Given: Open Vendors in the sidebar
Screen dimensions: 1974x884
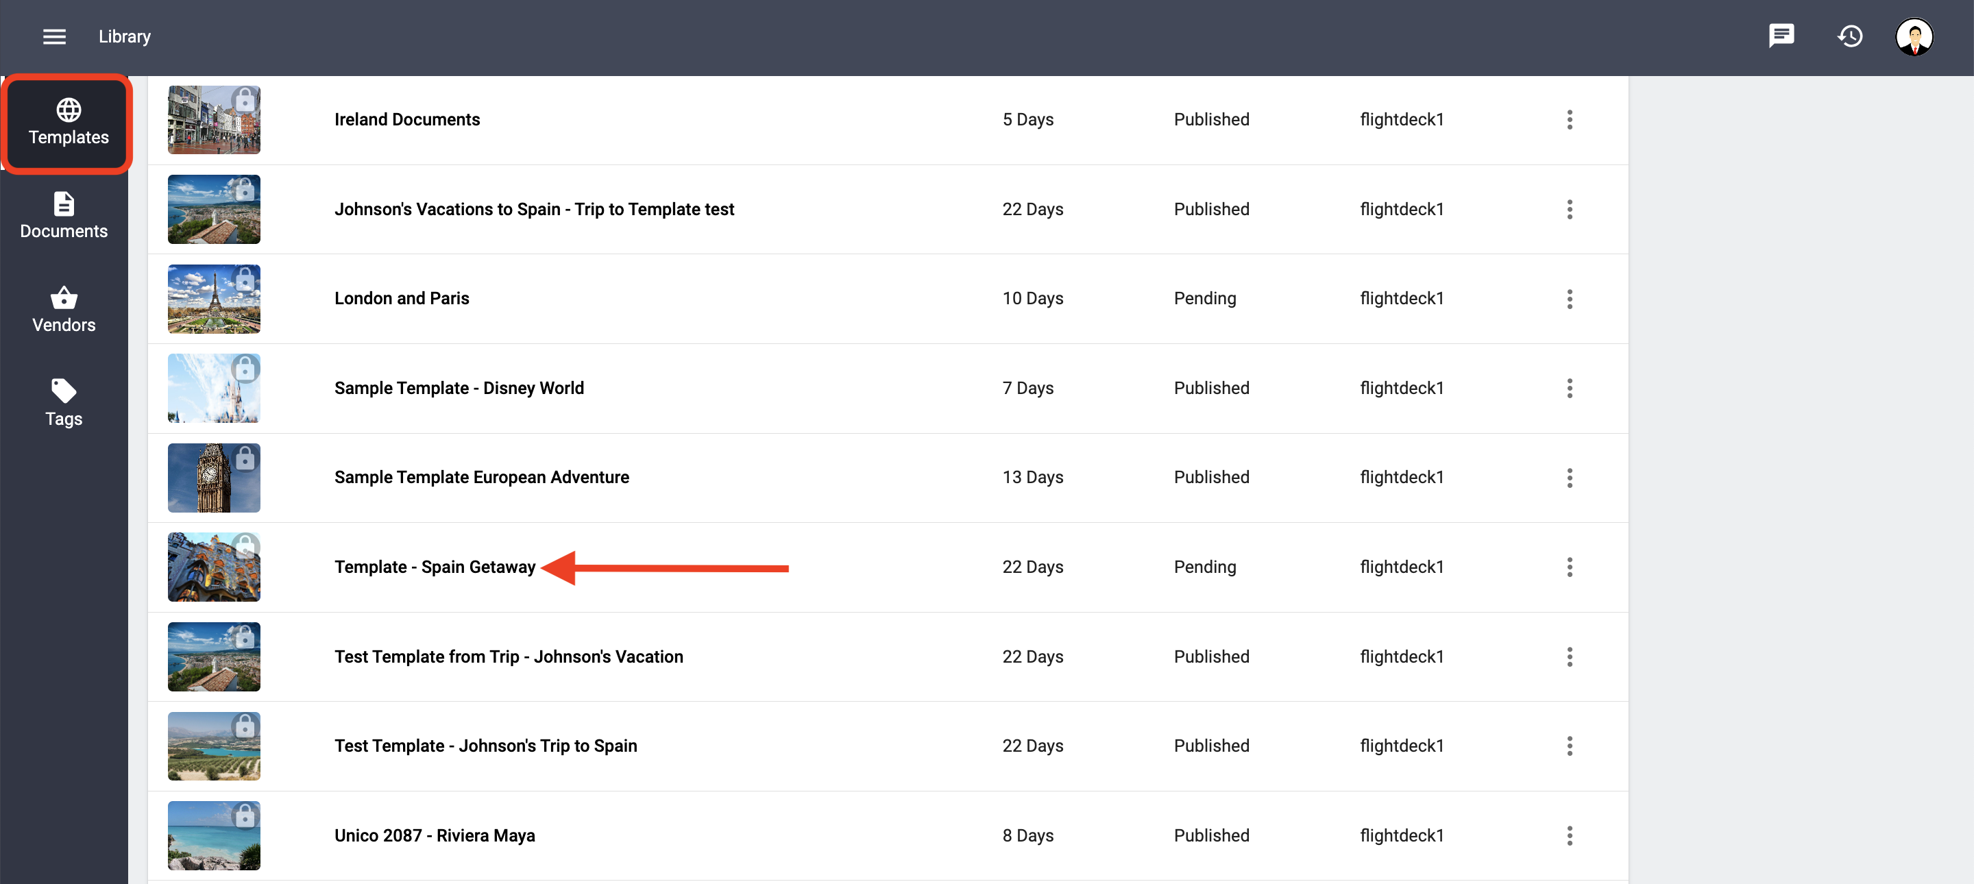Looking at the screenshot, I should pyautogui.click(x=64, y=310).
